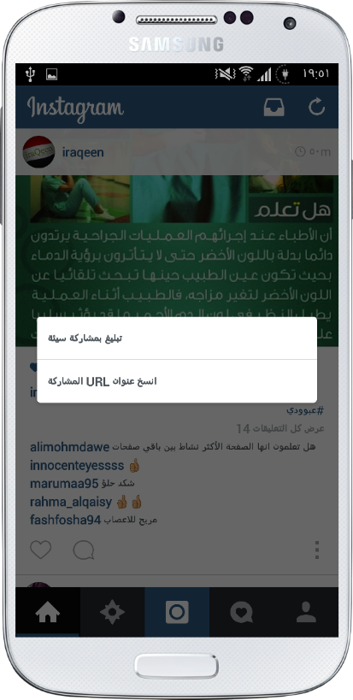
Task: Go to Home tab
Action: (48, 612)
